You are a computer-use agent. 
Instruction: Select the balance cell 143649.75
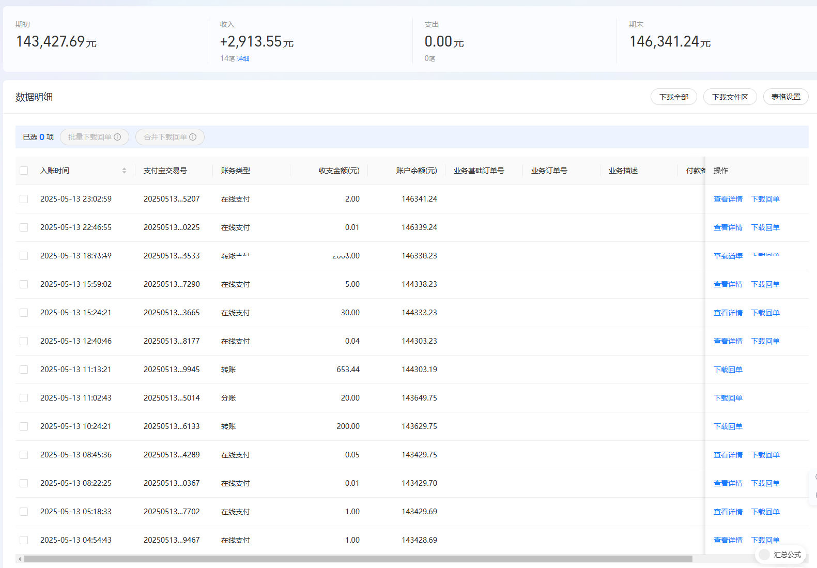point(419,398)
